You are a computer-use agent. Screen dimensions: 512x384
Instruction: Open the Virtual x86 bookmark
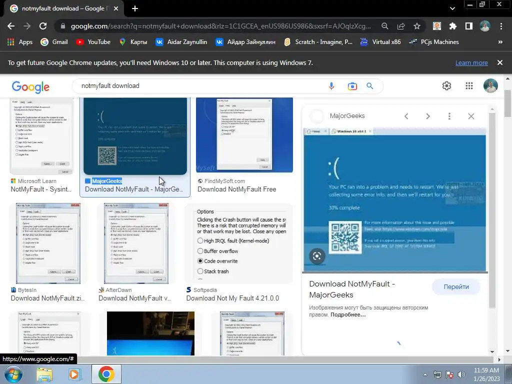coord(380,42)
